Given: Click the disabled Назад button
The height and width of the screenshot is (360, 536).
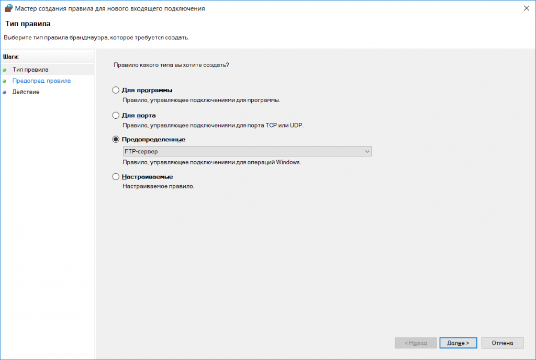Looking at the screenshot, I should [416, 343].
